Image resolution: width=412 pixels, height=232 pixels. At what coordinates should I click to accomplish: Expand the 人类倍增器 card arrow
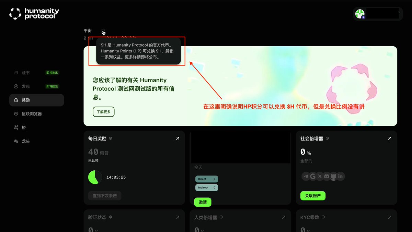coord(283,218)
